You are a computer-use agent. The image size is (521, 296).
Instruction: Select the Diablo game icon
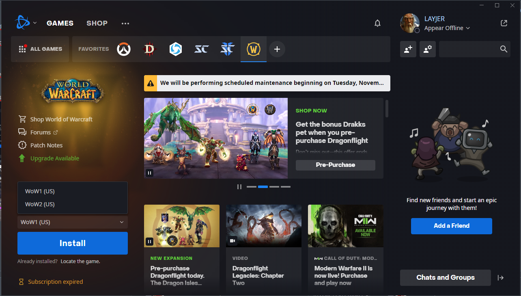[150, 49]
